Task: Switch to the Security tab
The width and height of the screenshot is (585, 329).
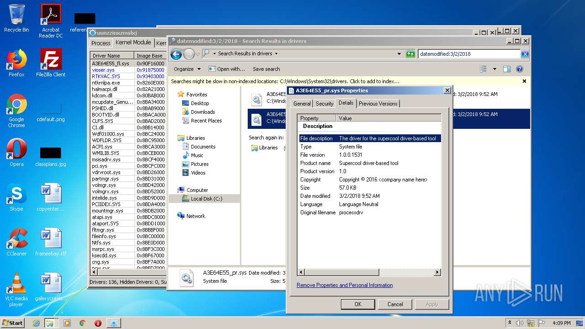Action: [x=324, y=104]
